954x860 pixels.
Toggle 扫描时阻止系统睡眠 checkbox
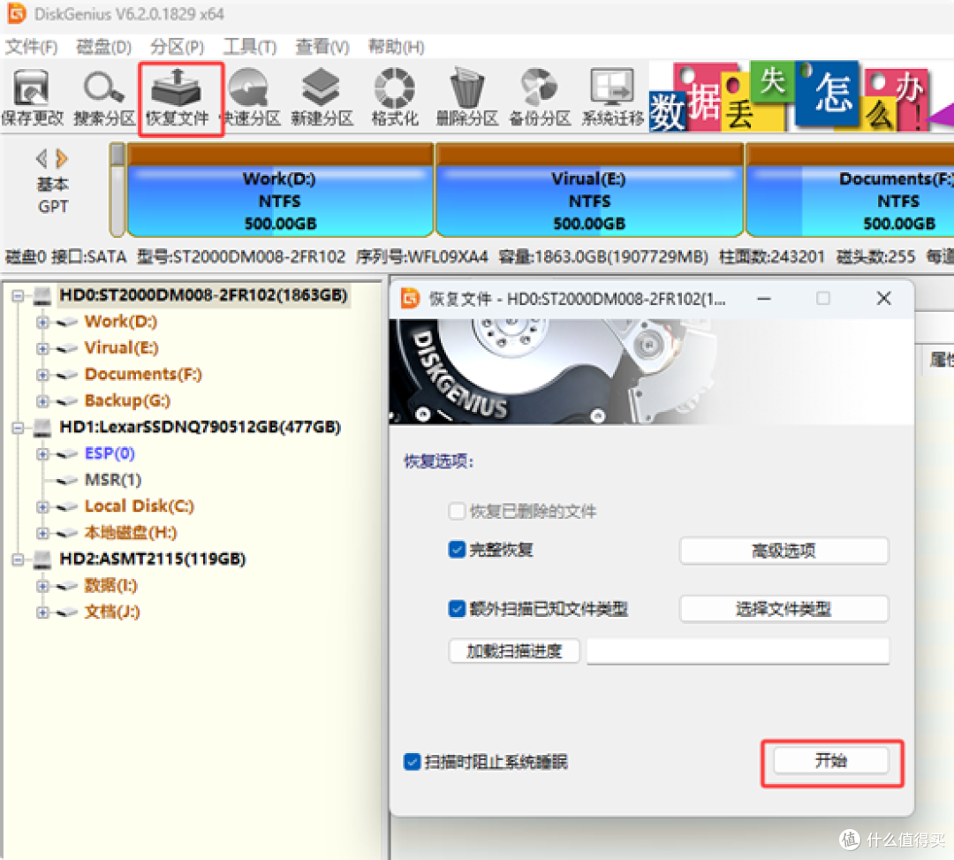(412, 761)
